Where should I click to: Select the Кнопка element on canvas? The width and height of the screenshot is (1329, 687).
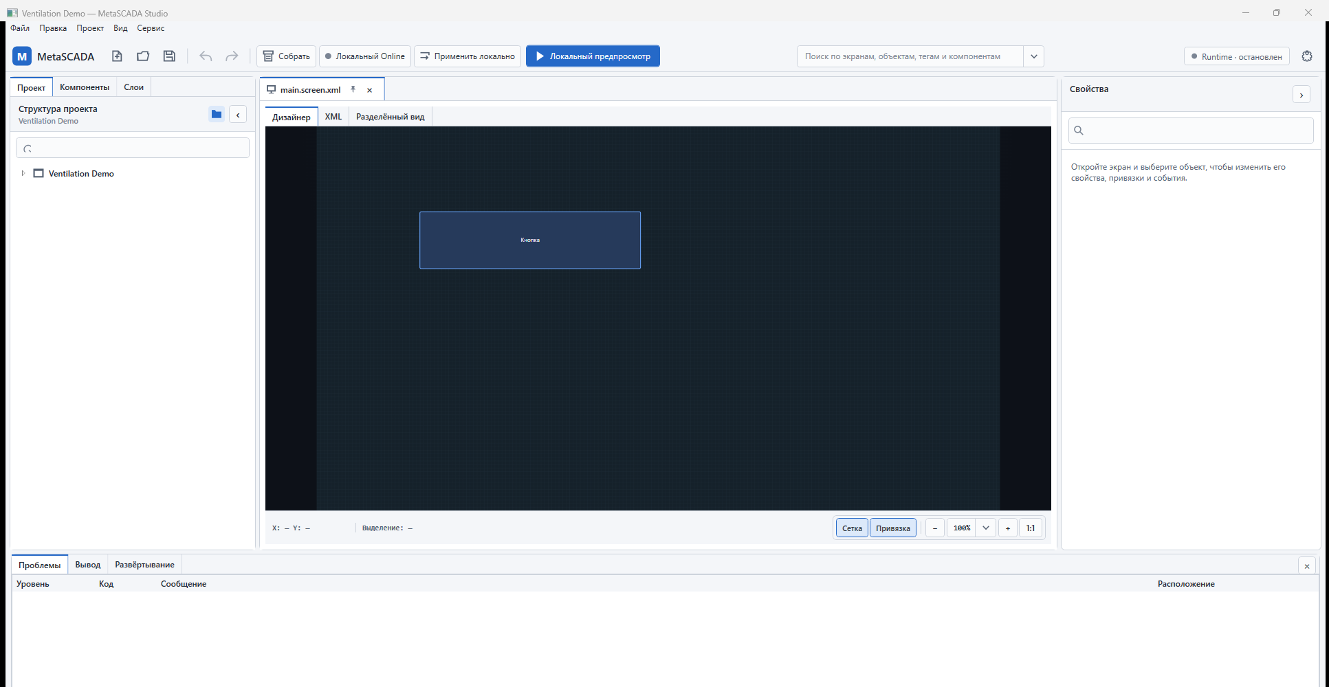(x=530, y=240)
